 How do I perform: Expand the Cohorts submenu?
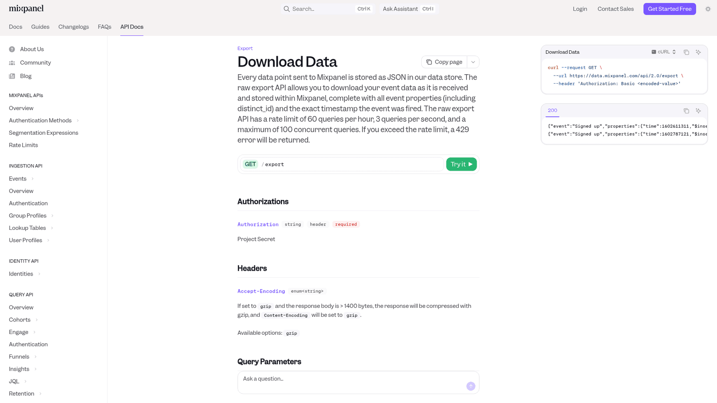pos(37,320)
